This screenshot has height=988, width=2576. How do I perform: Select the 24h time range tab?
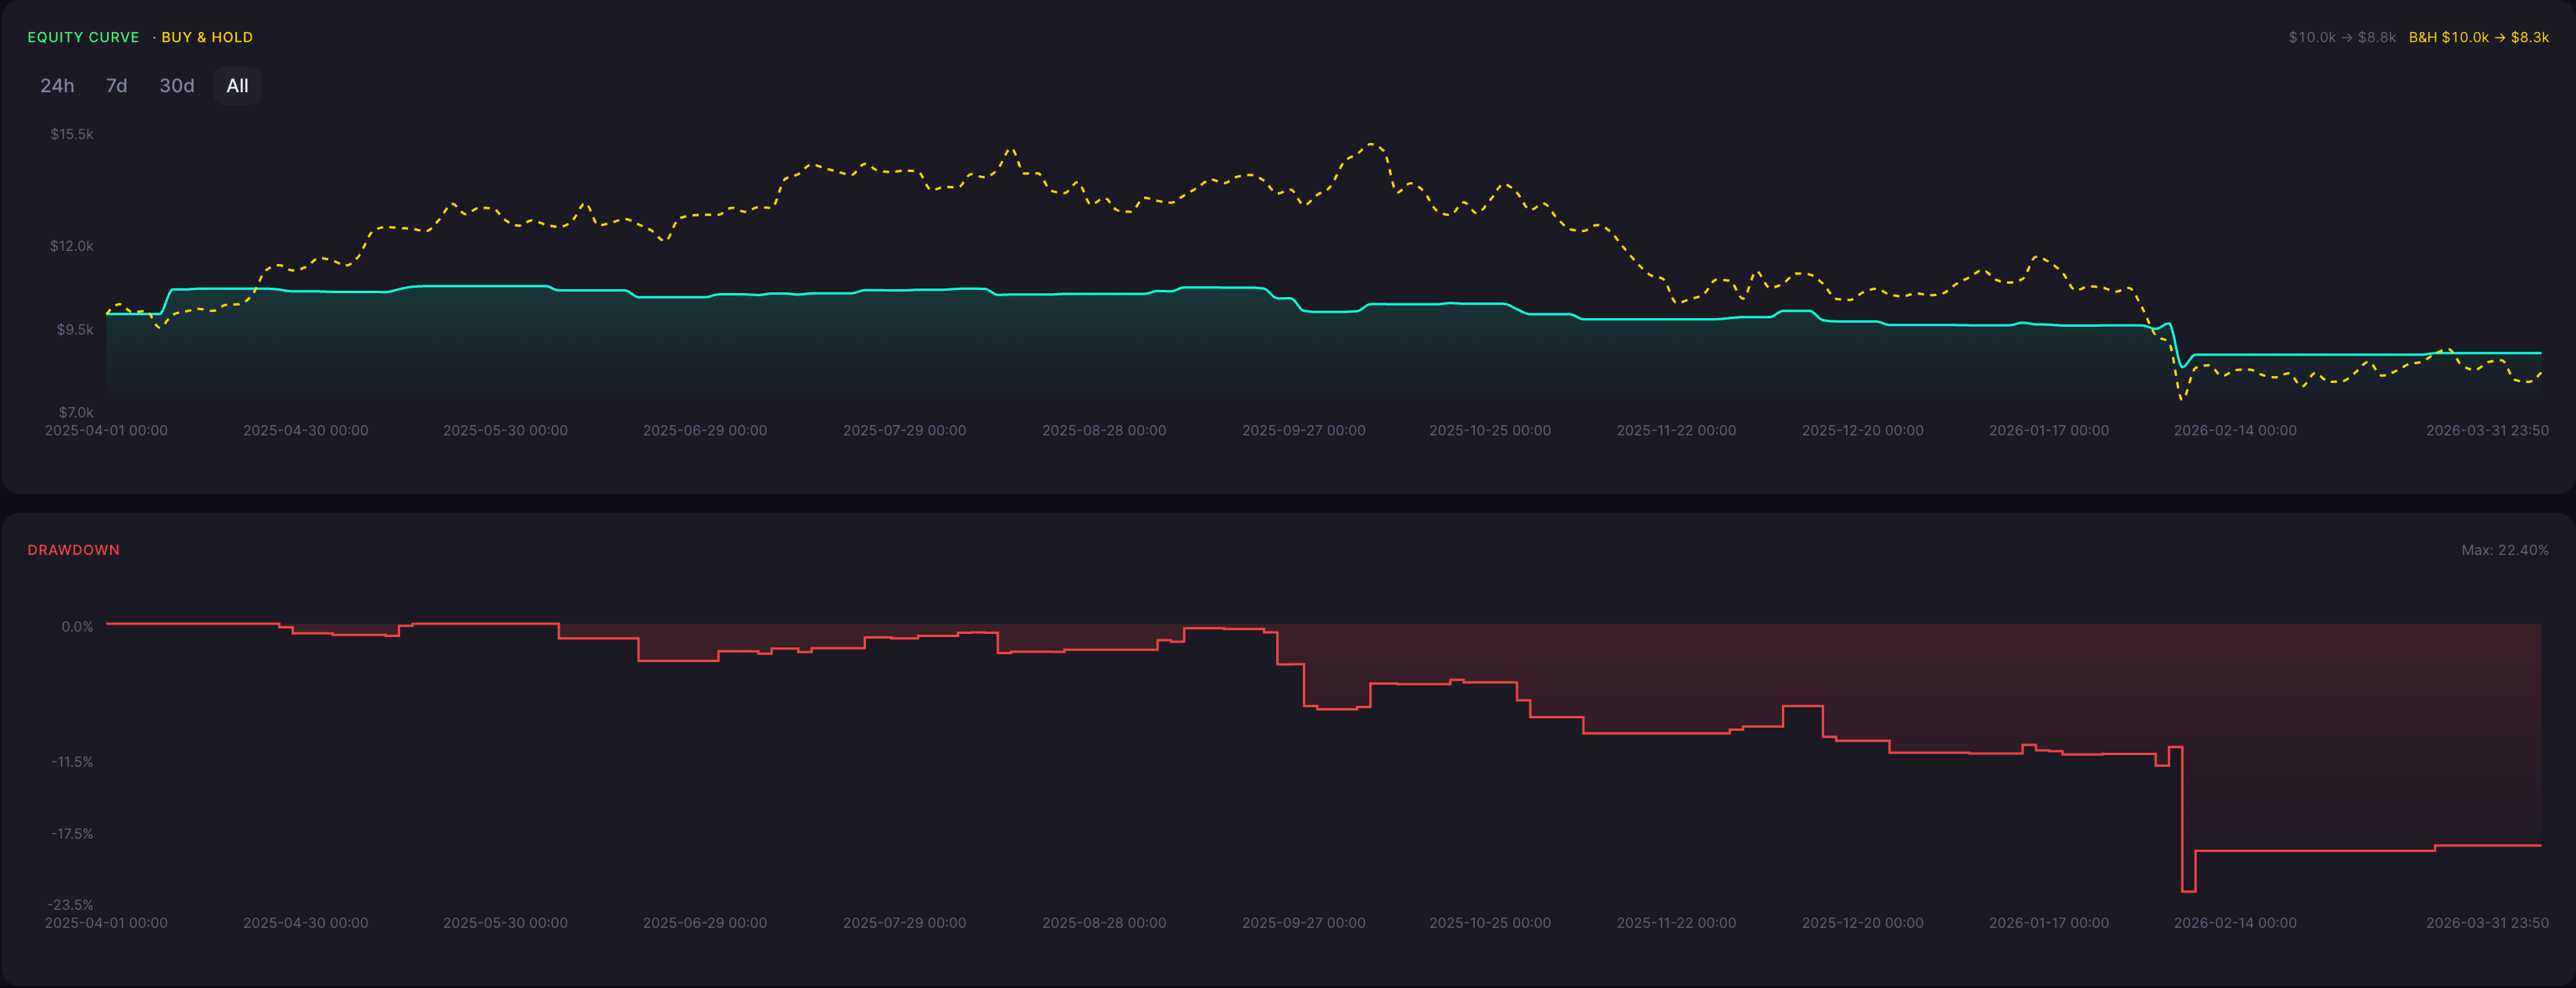[x=57, y=86]
